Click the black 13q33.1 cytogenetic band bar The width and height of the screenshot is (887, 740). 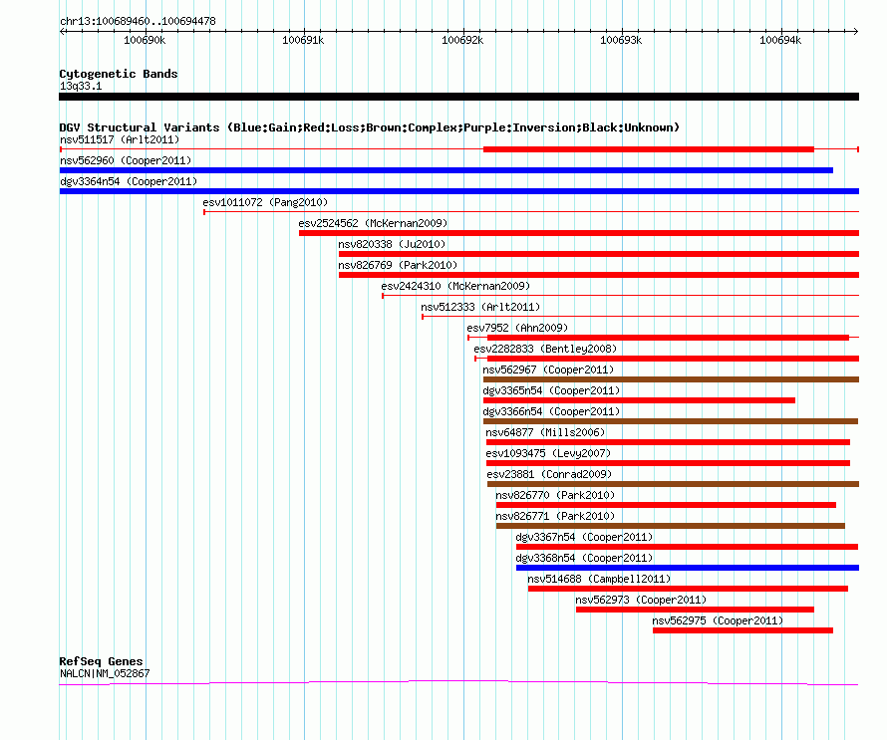[458, 97]
